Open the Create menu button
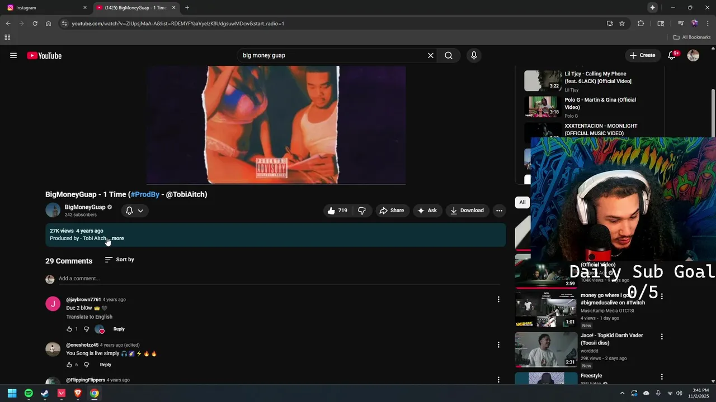This screenshot has height=402, width=716. click(x=642, y=55)
